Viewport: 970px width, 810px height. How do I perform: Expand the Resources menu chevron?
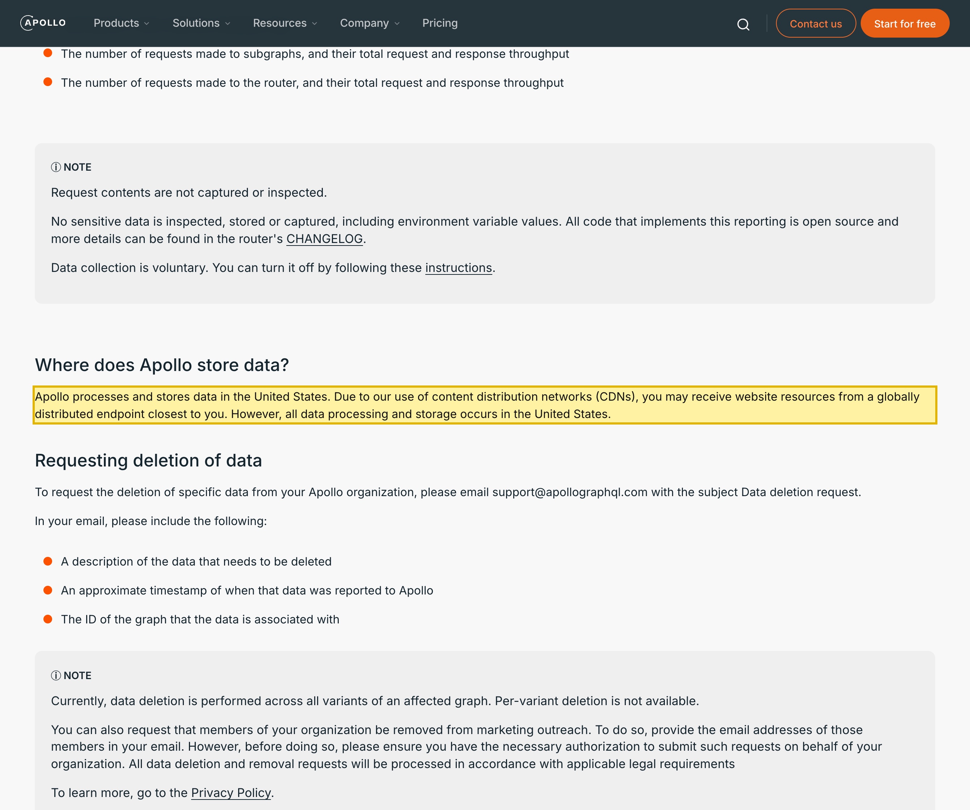point(315,24)
